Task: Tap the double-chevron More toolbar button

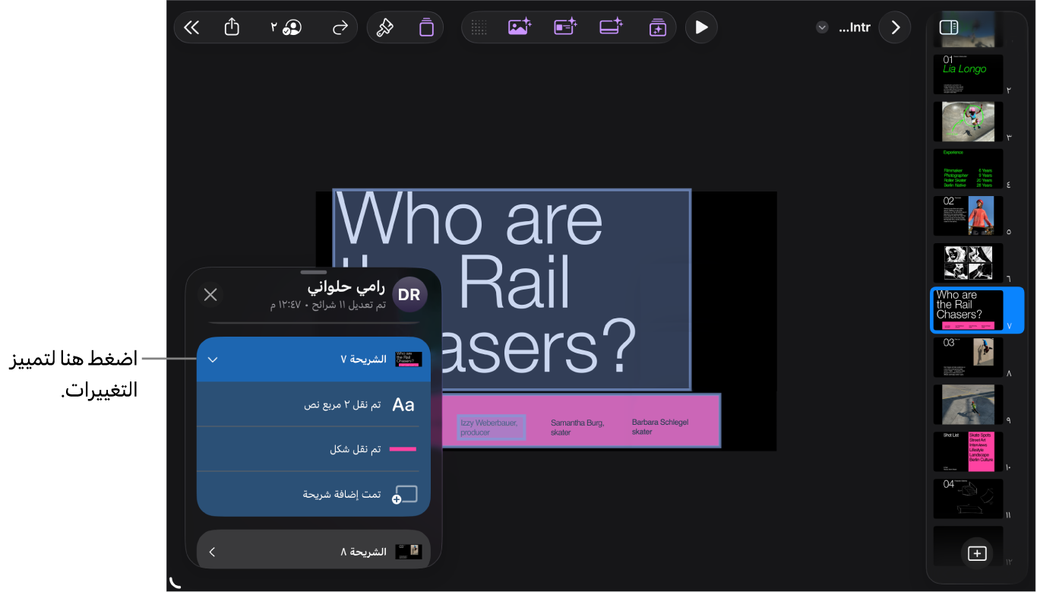Action: [191, 27]
